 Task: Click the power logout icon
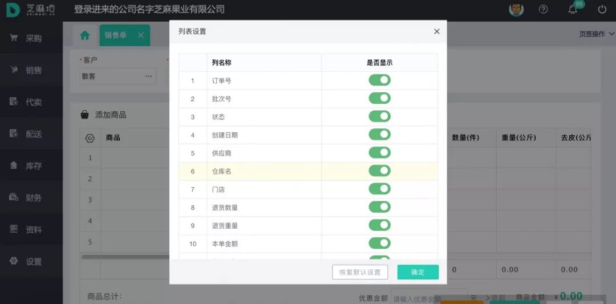602,10
